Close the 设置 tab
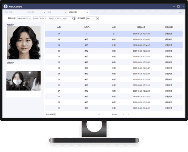Viewport: 188px width, 152px height. [x=66, y=12]
